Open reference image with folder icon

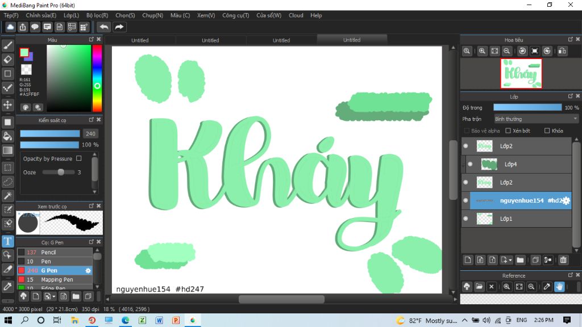[x=479, y=286]
